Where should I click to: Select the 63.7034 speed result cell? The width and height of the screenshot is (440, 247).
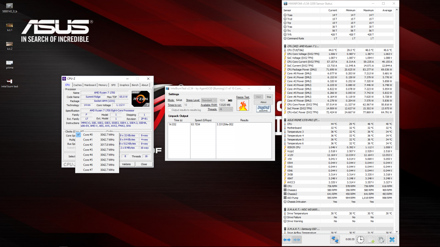[203, 124]
